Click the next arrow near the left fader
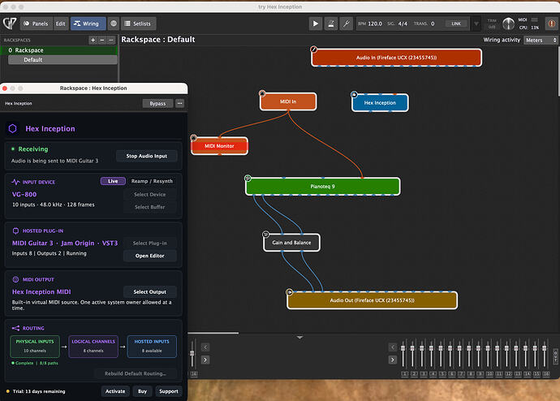 (205, 360)
